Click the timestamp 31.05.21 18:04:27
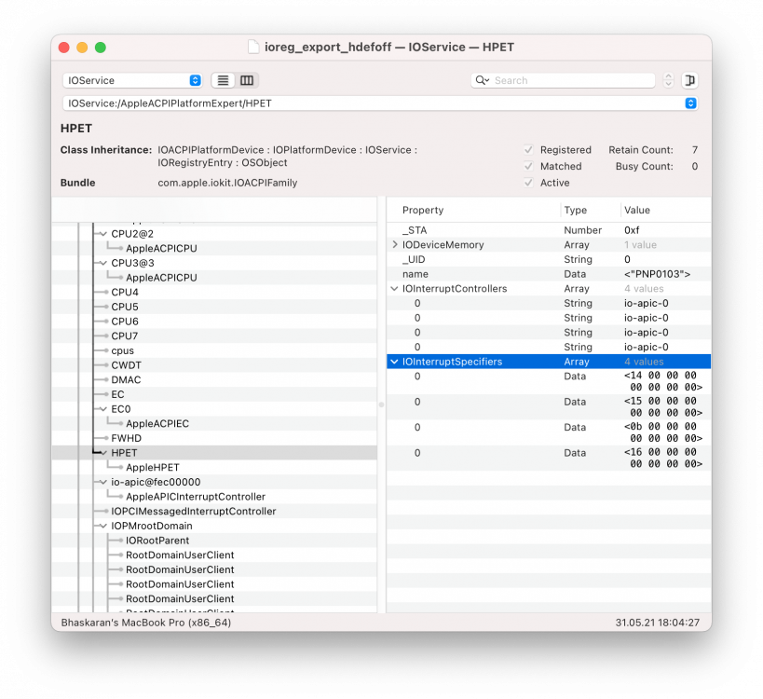Image resolution: width=763 pixels, height=699 pixels. click(x=658, y=623)
